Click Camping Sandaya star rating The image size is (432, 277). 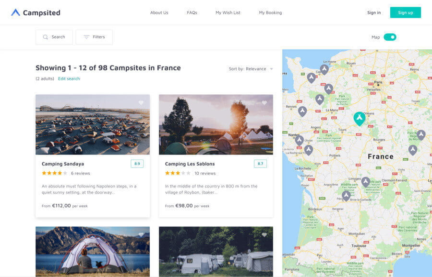(54, 173)
